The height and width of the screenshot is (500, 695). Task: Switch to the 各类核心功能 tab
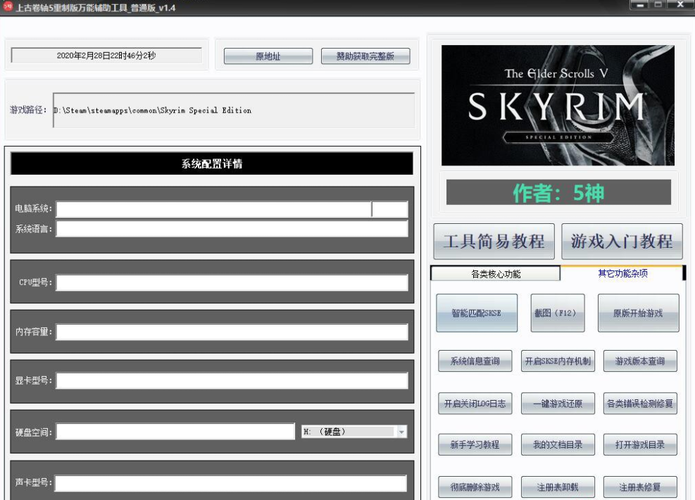[x=496, y=273]
